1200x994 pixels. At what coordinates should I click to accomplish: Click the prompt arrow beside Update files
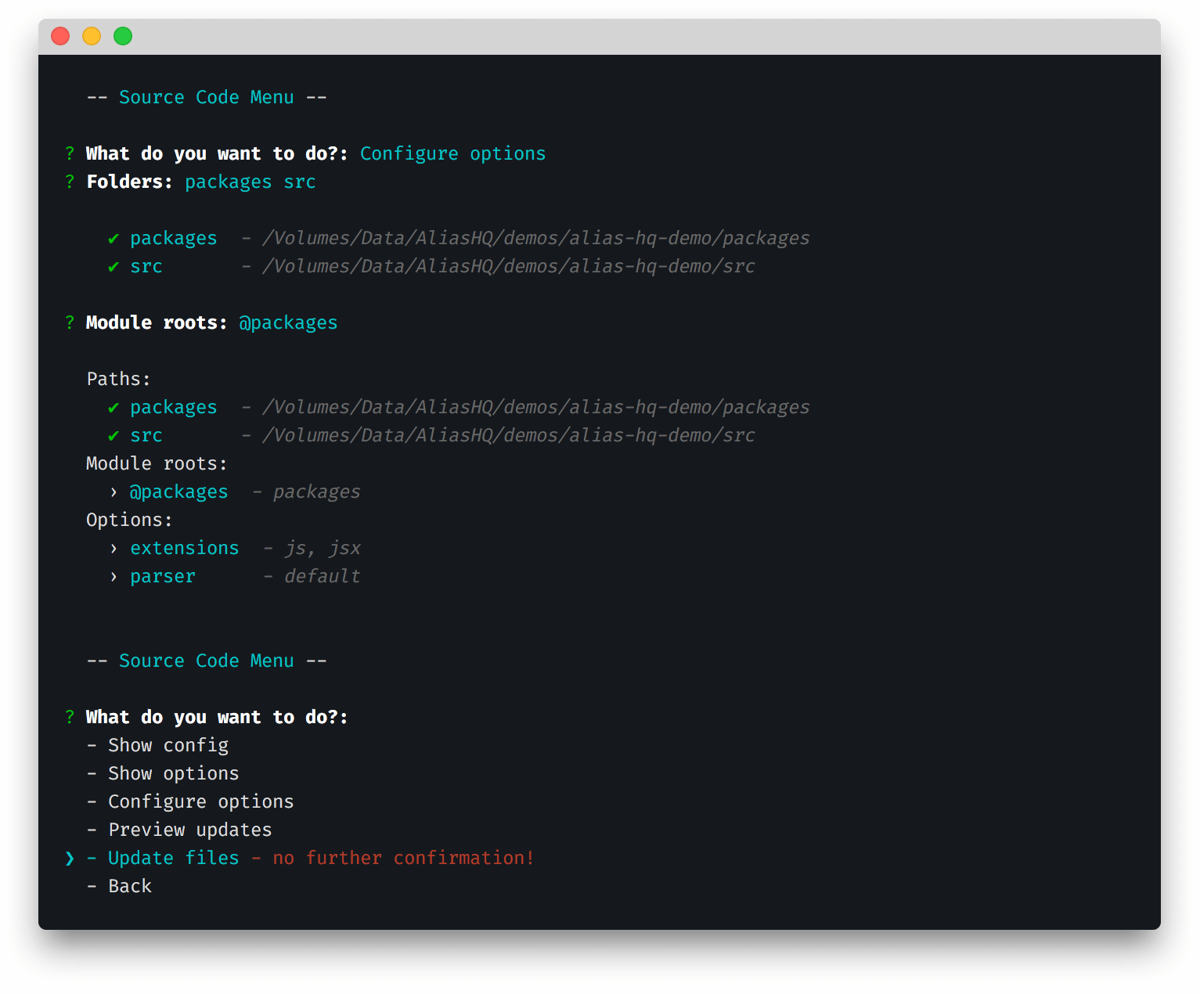tap(70, 859)
